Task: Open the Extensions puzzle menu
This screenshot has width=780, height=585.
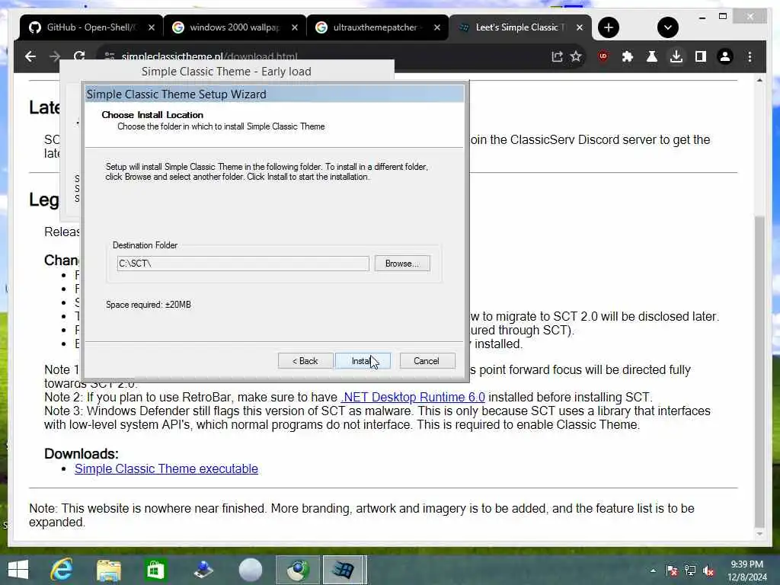Action: tap(628, 56)
